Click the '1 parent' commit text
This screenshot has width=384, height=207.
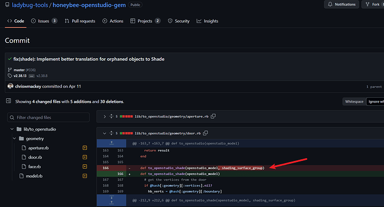pyautogui.click(x=374, y=87)
